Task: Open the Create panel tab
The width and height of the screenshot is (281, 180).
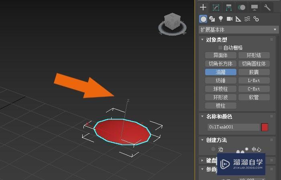Action: (203, 7)
